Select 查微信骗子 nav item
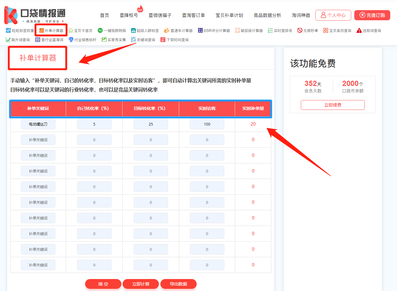Screen dimensions: 397x291 (x=160, y=15)
